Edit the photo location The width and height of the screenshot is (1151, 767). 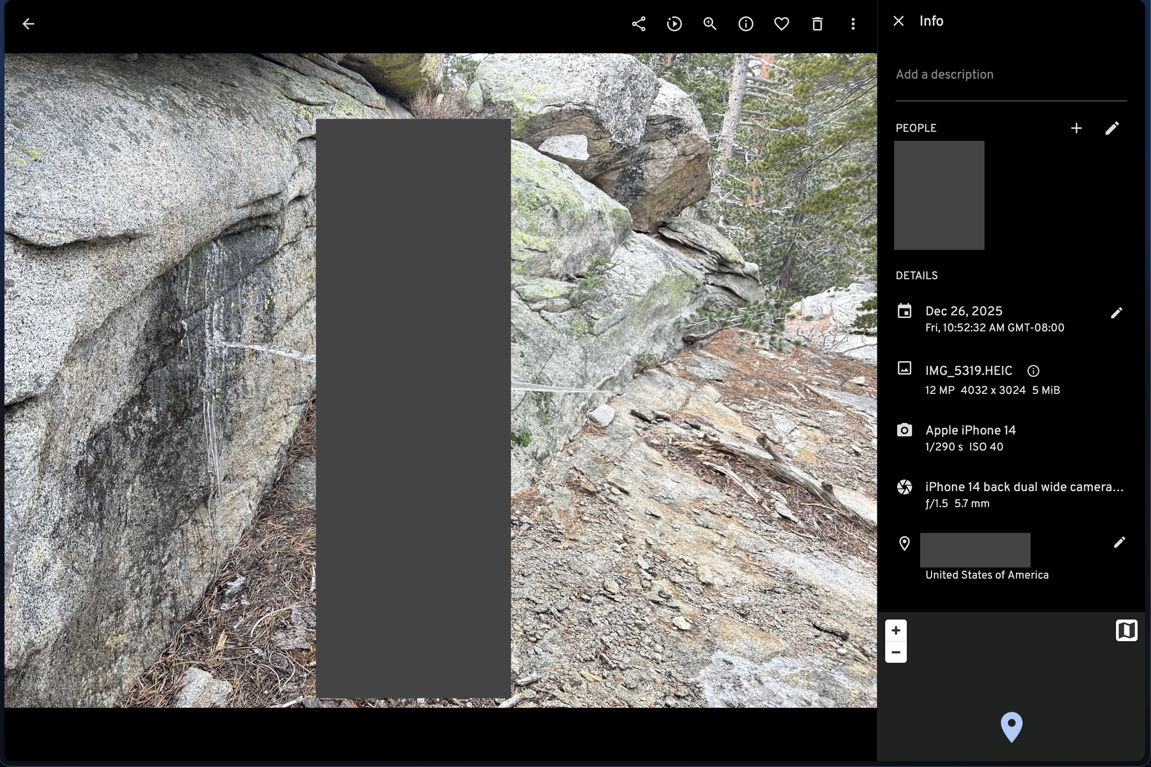[1119, 542]
